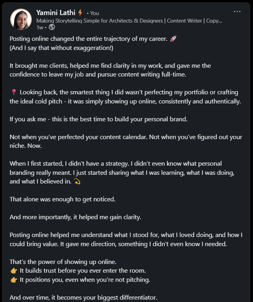Click the lightning bolt badge beside the name

click(x=80, y=13)
